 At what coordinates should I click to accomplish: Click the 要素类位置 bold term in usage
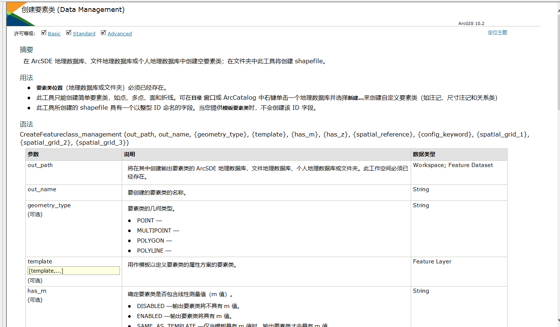[x=50, y=88]
